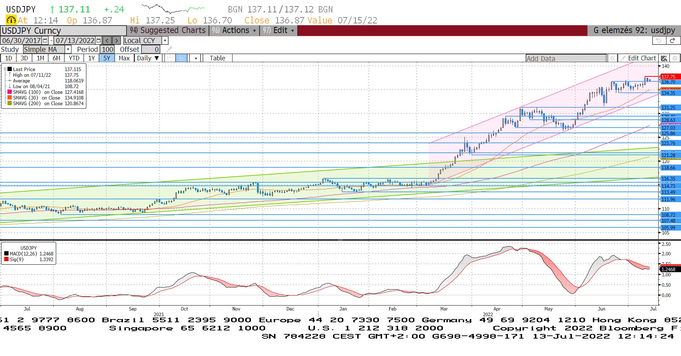Screen dimensions: 681x356
Task: Click the 111.96 price level label
Action: click(670, 199)
